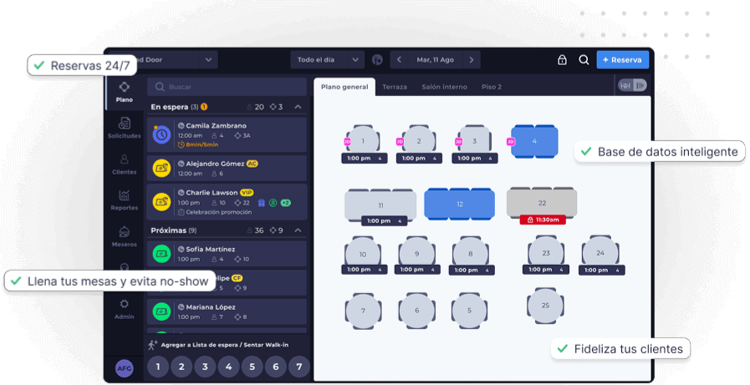Open the Meseros sidebar section

point(124,236)
